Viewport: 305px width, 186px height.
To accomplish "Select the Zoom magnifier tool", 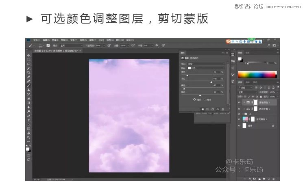I will [x=28, y=137].
